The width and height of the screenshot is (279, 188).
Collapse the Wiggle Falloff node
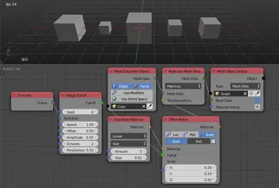pyautogui.click(x=63, y=96)
